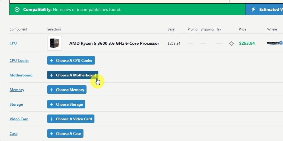Viewport: 283px width, 141px height.
Task: Click Choose Memory button
Action: 67,90
